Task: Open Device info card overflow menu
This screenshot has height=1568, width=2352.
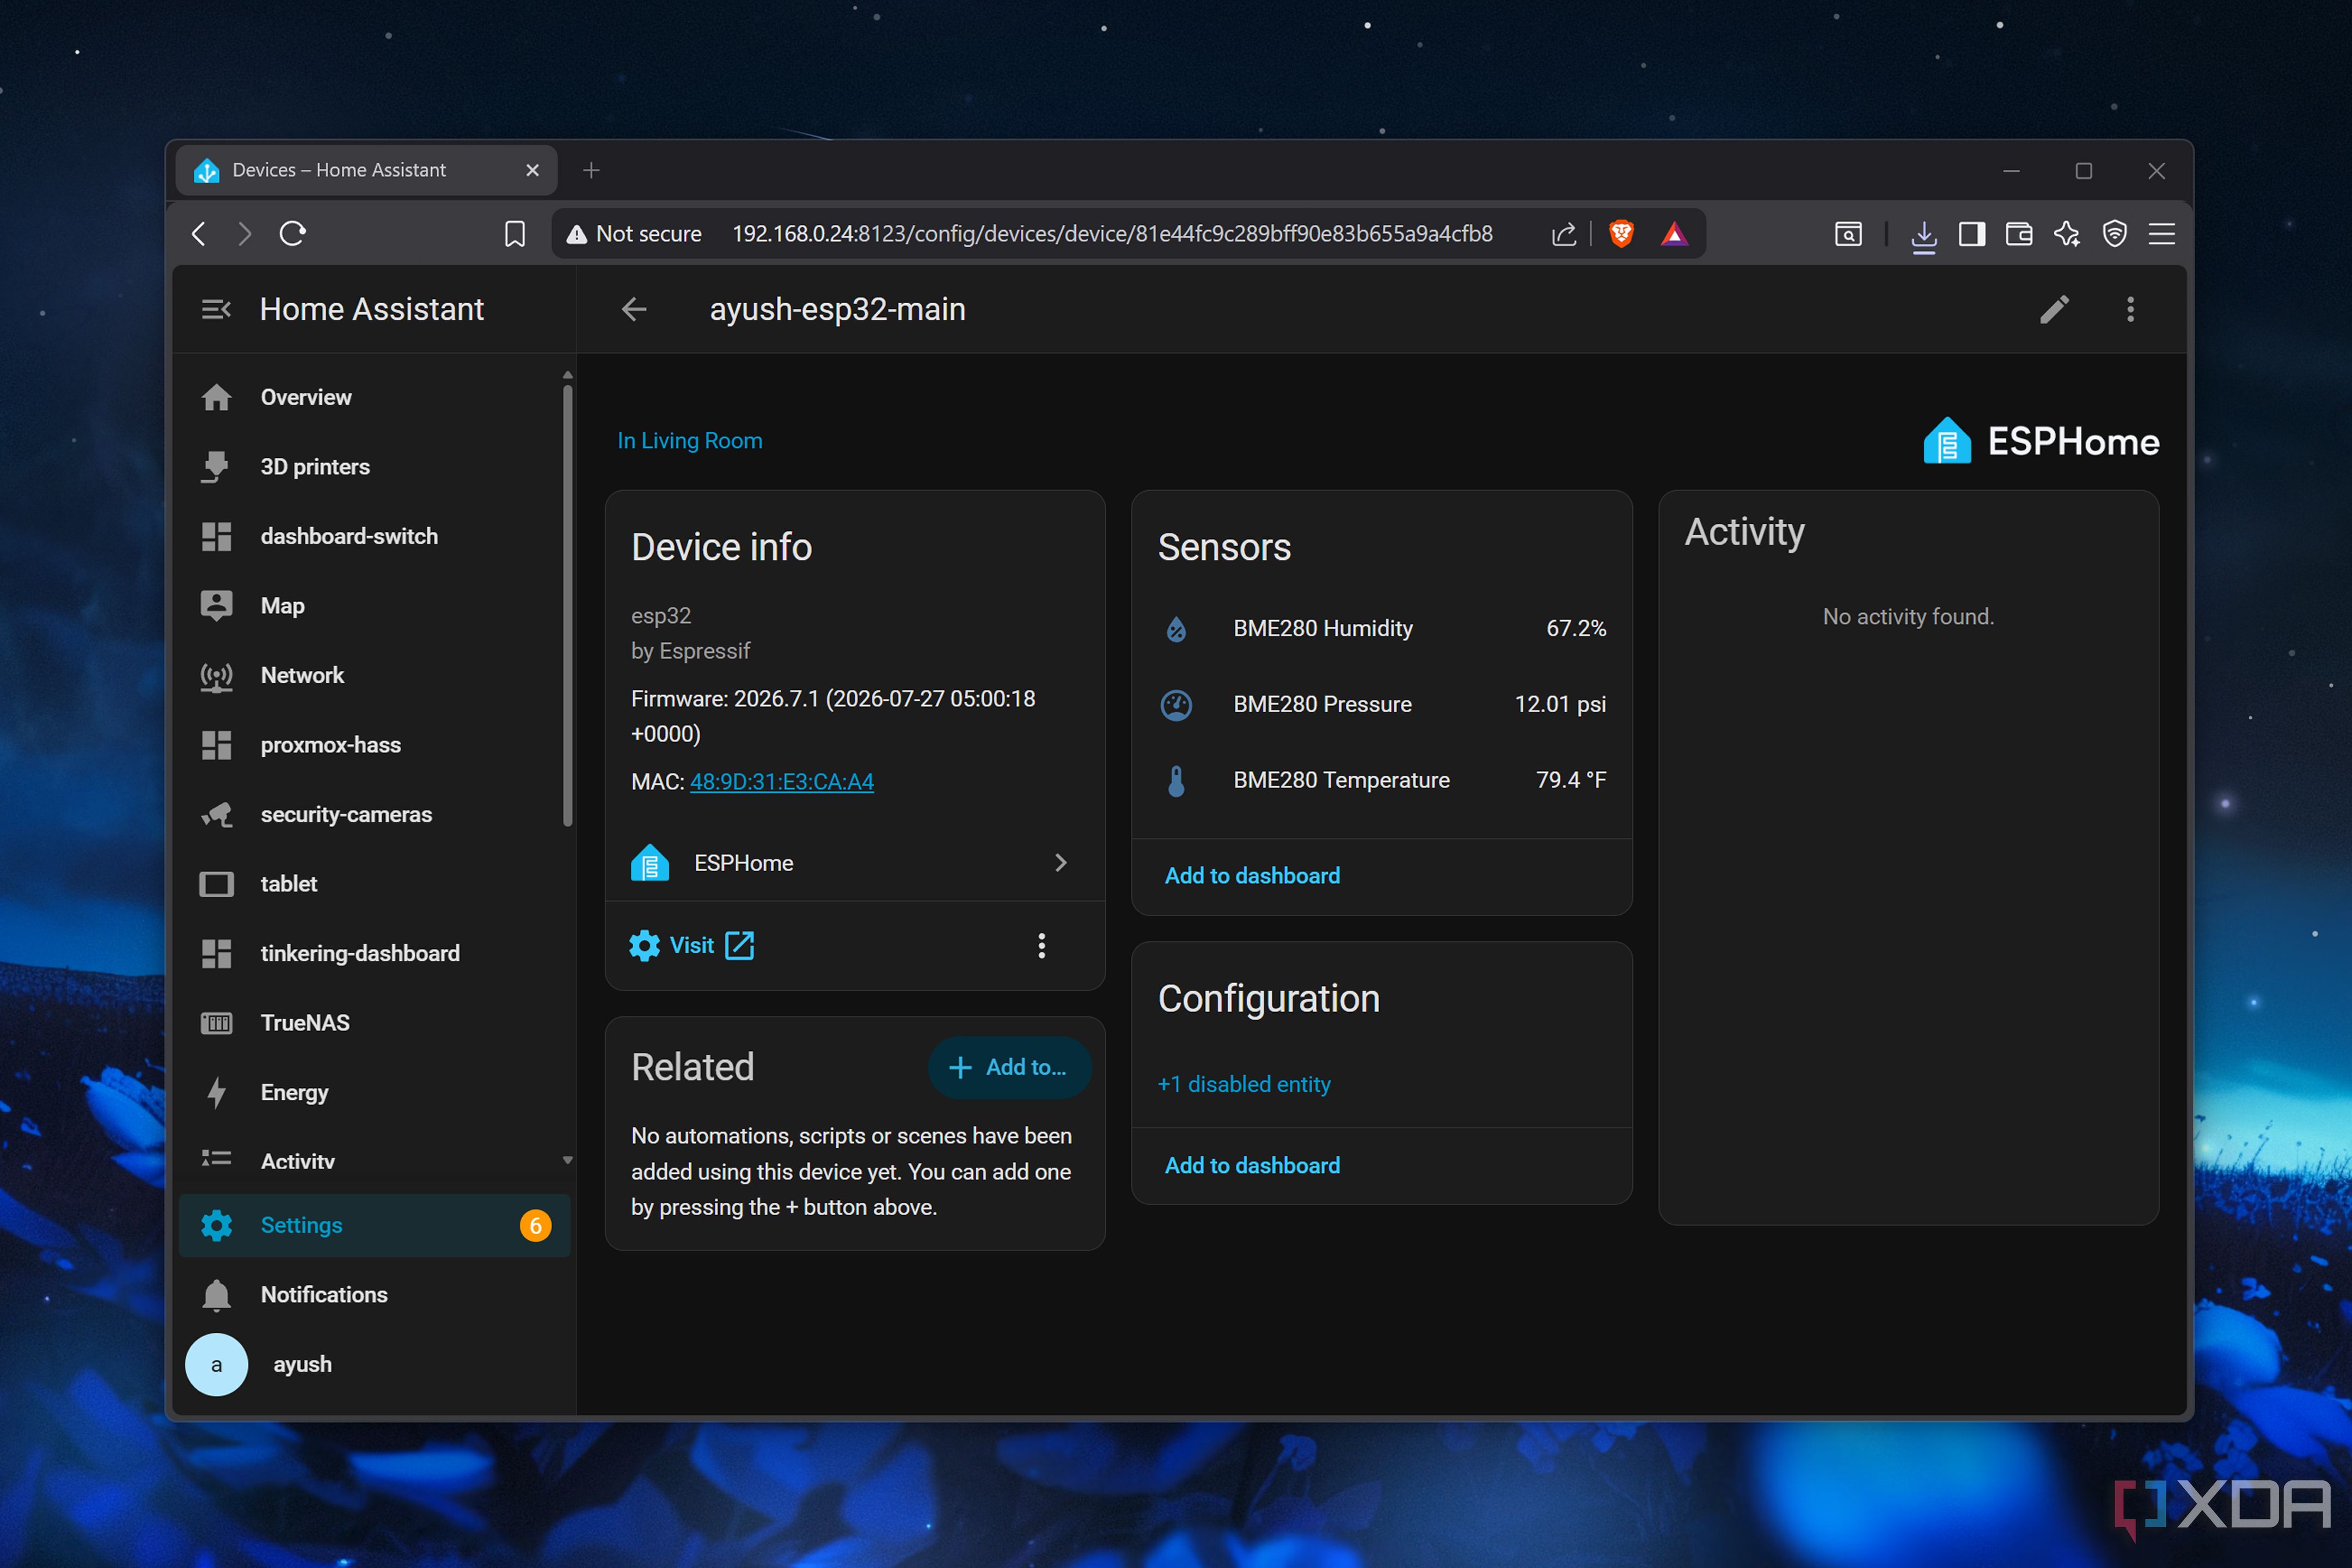Action: pos(1041,946)
